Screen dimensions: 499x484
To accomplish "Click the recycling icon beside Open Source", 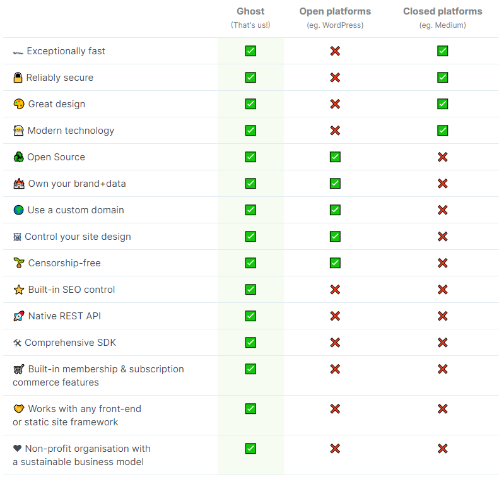I will [18, 157].
